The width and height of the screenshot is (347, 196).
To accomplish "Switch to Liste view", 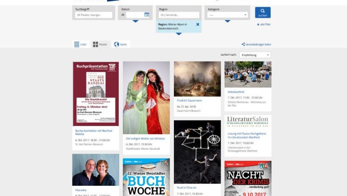I will tap(81, 44).
